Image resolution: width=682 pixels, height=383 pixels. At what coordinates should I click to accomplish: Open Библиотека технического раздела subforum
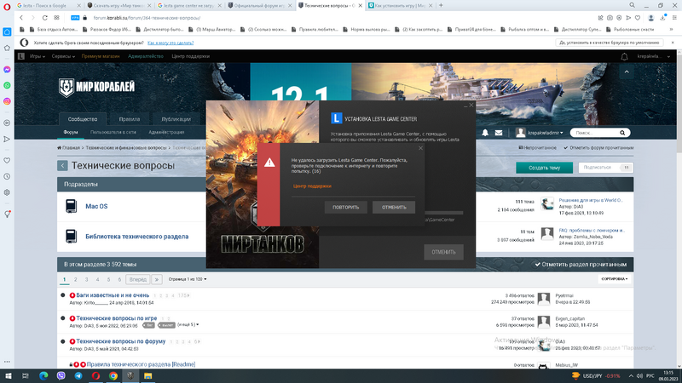[x=137, y=237]
